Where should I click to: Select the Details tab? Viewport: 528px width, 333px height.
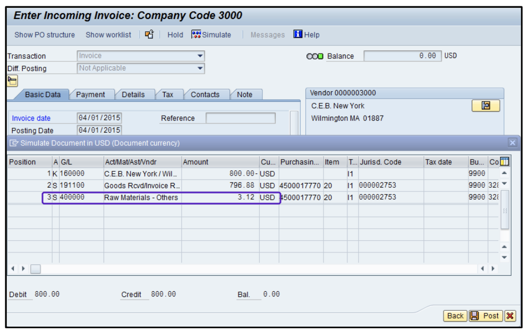tap(133, 94)
